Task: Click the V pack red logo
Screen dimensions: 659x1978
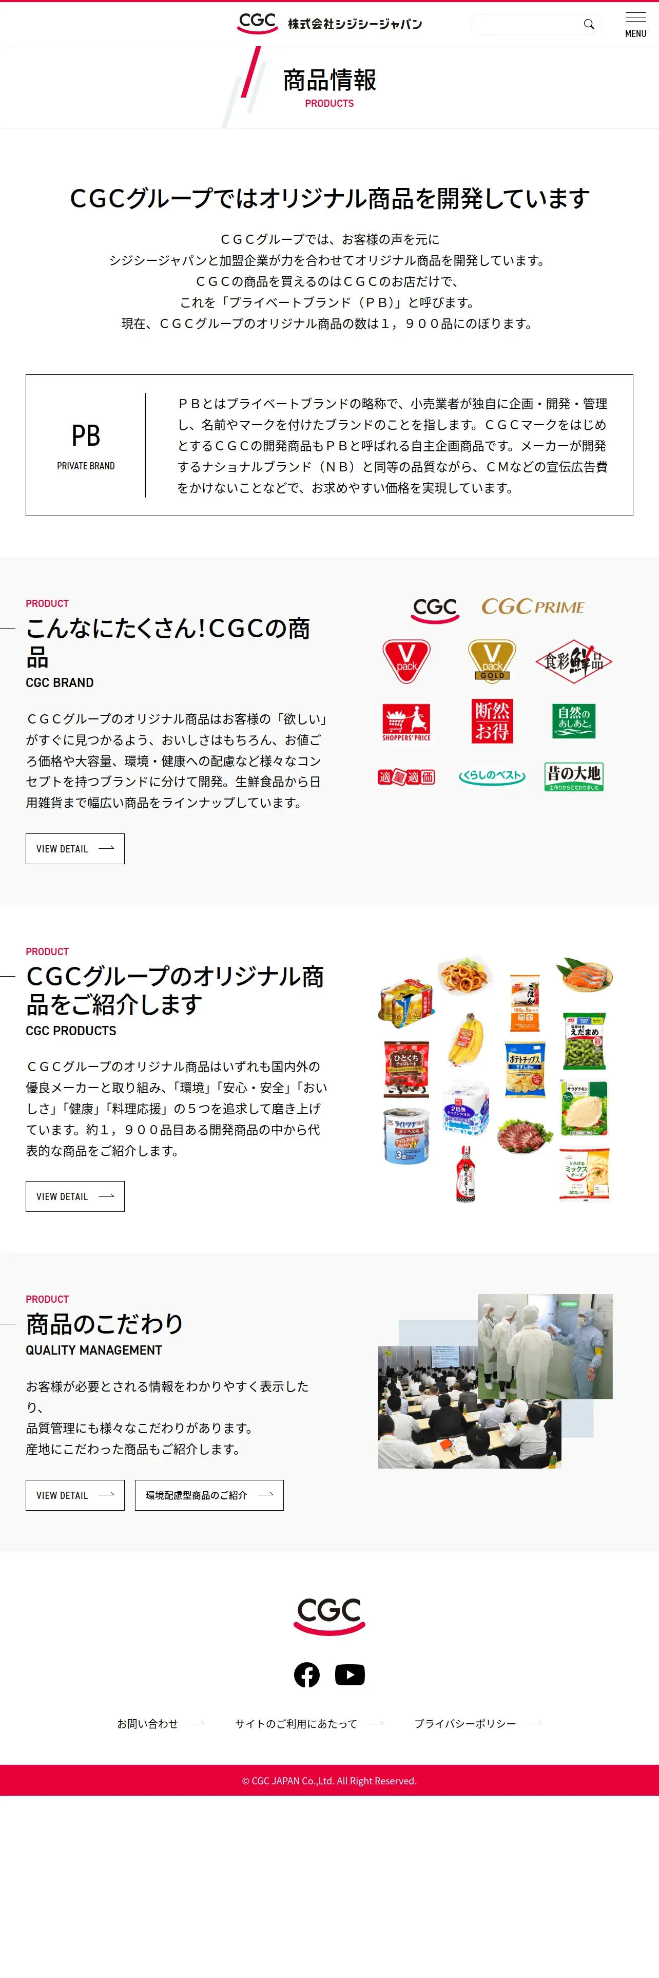Action: click(x=406, y=661)
